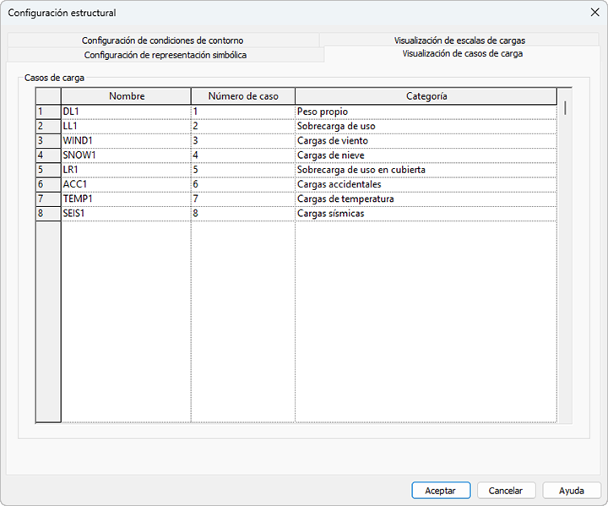Viewport: 608px width, 506px height.
Task: Switch to Configuración de condiciones de contorno tab
Action: click(x=163, y=41)
